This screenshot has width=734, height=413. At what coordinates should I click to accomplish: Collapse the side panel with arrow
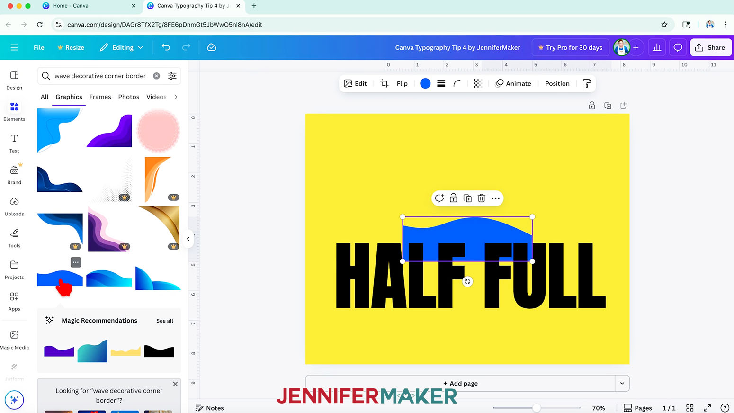(x=188, y=239)
